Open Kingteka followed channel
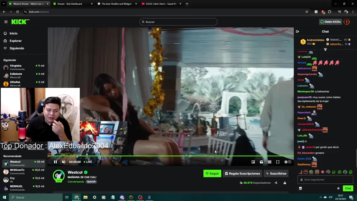Viewport: 357px width, 201px height. pos(24,67)
